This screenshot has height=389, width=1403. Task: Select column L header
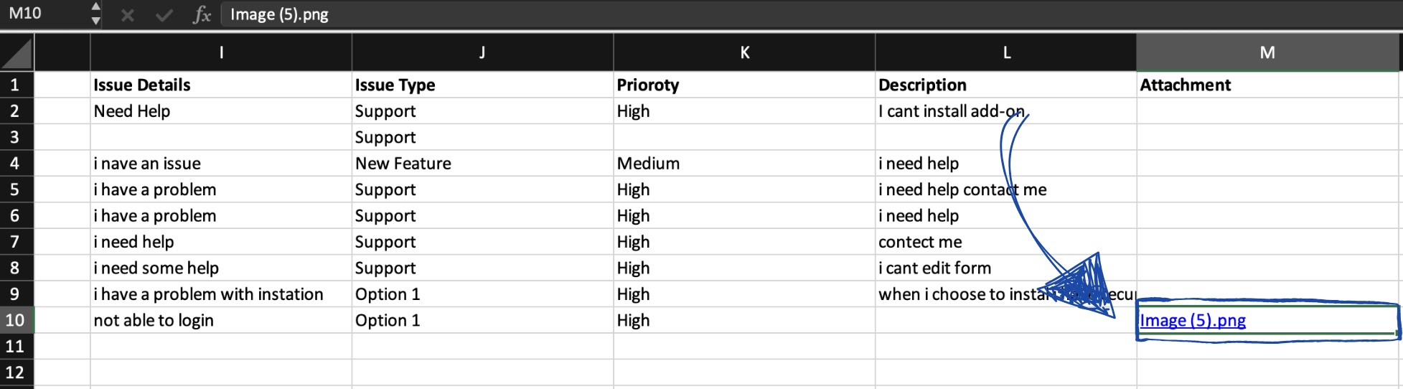pyautogui.click(x=1006, y=52)
